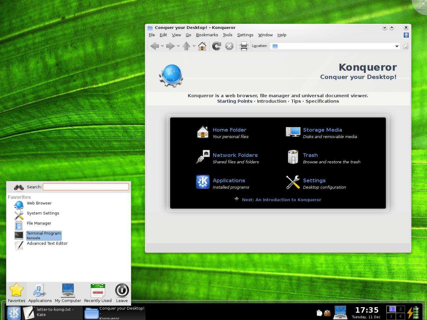Launch Web Browser from Favorites
The image size is (427, 320).
point(39,203)
